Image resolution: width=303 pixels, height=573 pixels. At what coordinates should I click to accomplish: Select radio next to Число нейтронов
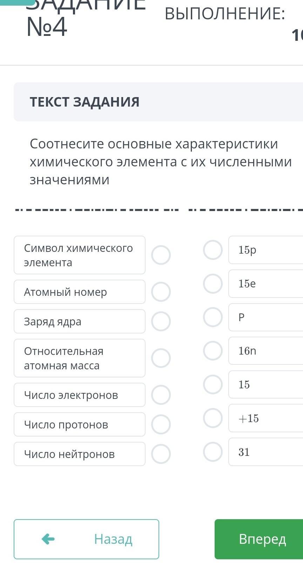[x=161, y=454]
